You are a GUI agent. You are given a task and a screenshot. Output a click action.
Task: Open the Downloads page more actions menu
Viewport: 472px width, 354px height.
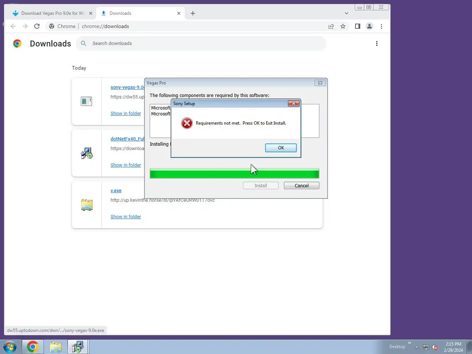click(376, 44)
